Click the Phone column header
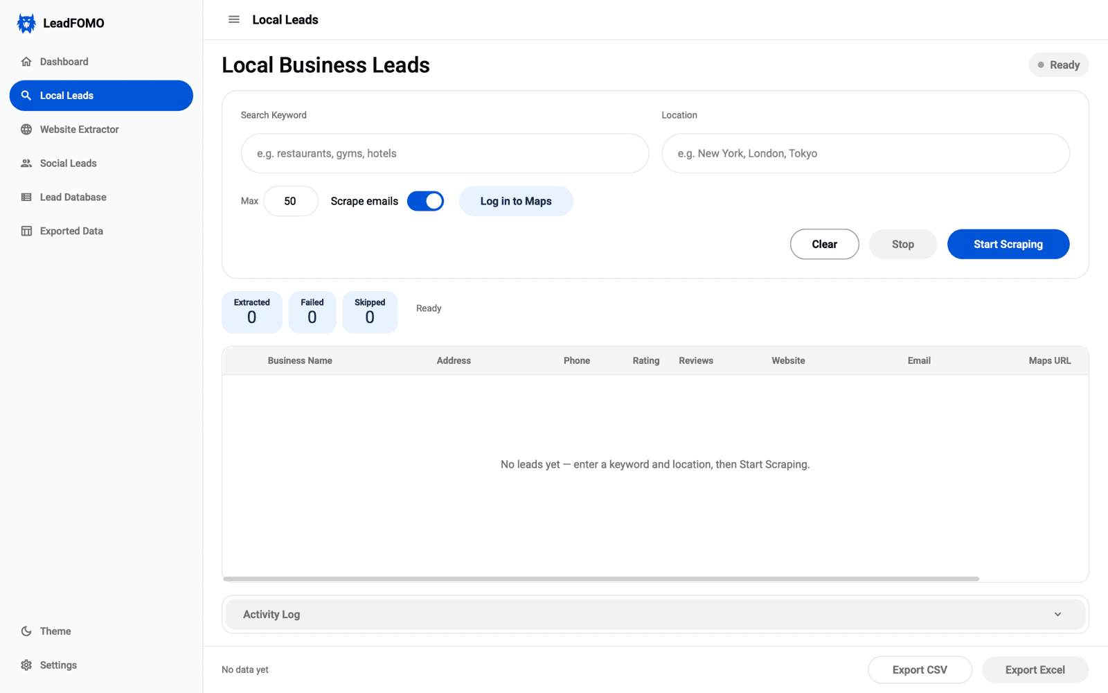Screen dimensions: 1108x693 pos(577,361)
